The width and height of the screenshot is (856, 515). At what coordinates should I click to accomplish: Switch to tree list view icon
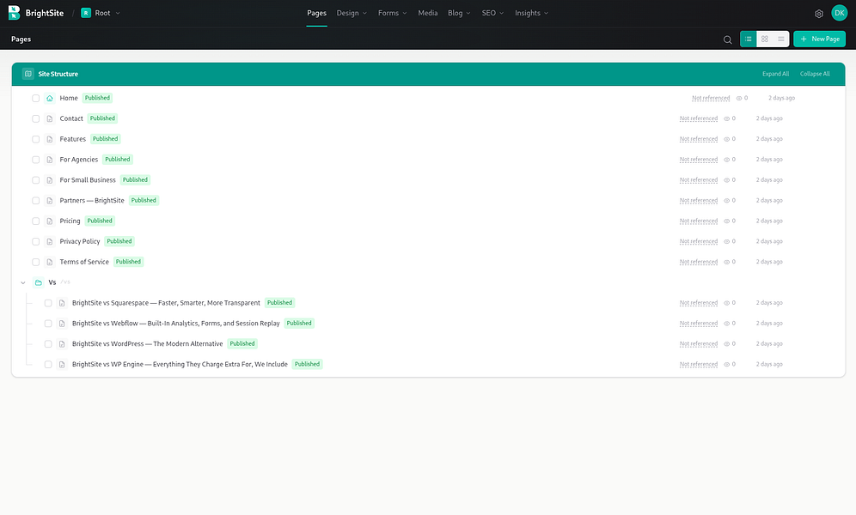(749, 39)
